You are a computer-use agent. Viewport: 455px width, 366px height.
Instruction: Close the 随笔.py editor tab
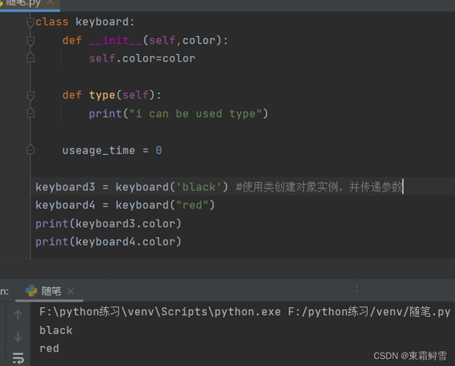point(50,2)
